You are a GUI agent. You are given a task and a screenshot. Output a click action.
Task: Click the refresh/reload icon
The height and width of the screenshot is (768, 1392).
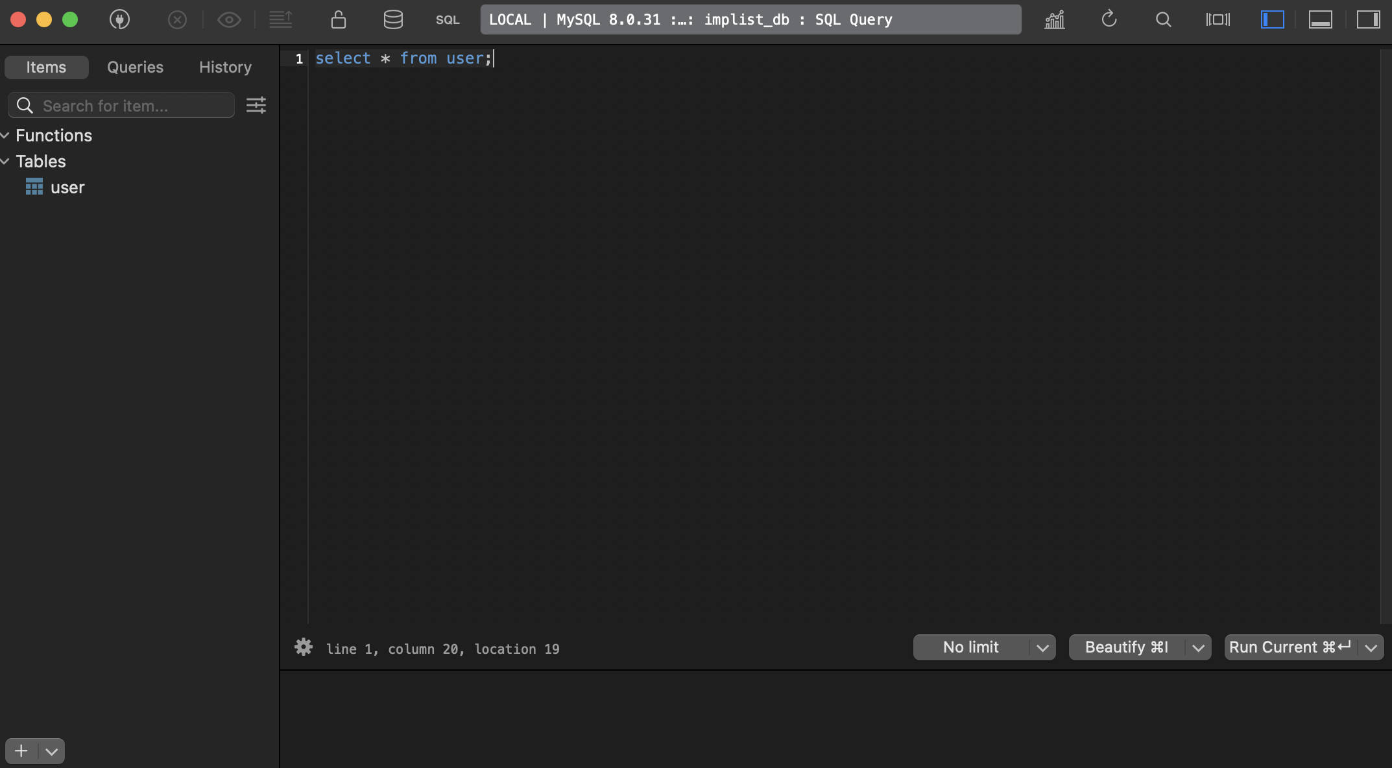coord(1109,19)
